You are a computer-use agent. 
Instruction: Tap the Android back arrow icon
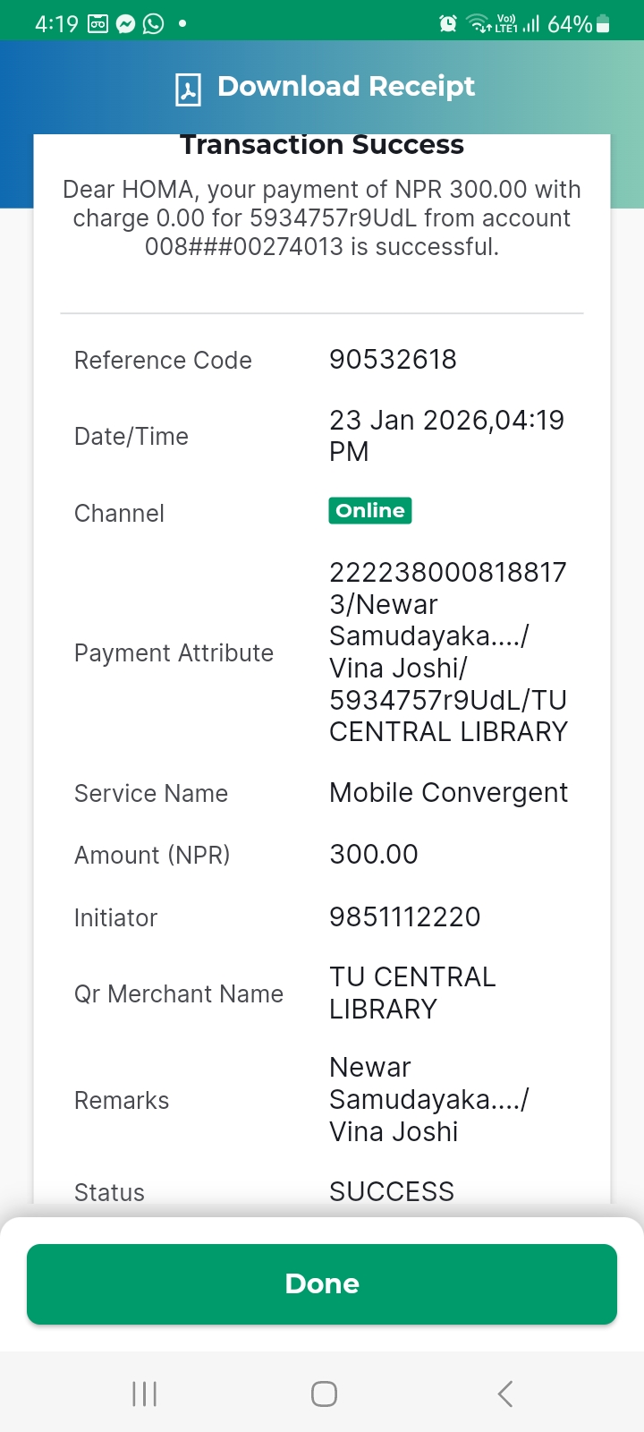point(505,1394)
